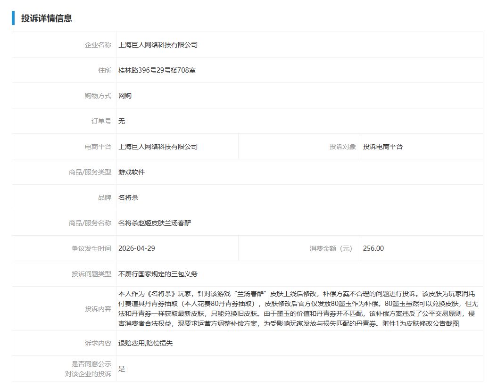
Task: Select 是否同意公示对该企业的投诉 label
Action: point(88,369)
